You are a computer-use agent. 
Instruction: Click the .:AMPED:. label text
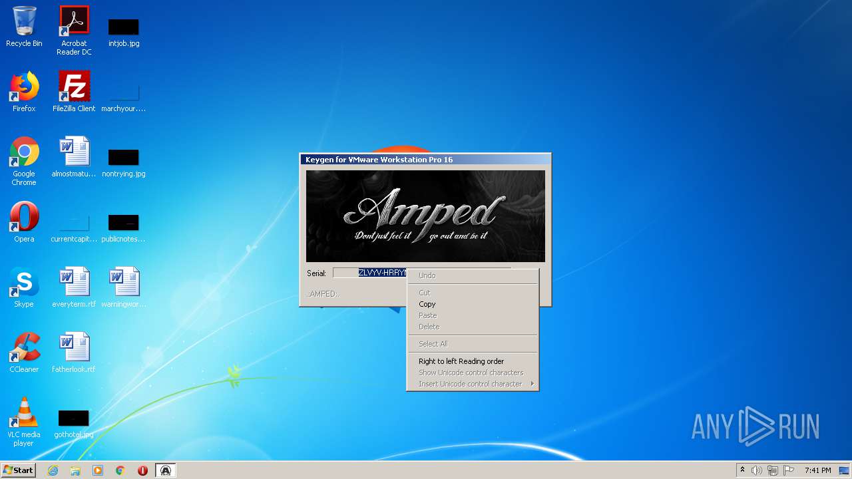323,294
